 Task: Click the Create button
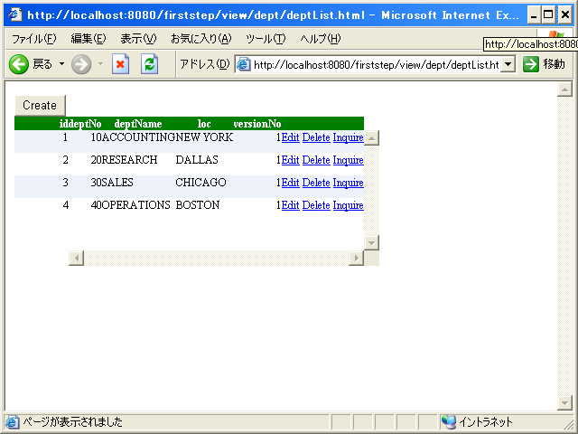(x=40, y=106)
